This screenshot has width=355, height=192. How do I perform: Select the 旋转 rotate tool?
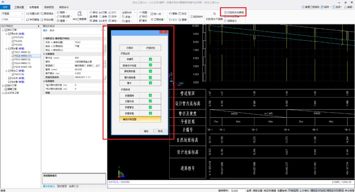(103, 16)
